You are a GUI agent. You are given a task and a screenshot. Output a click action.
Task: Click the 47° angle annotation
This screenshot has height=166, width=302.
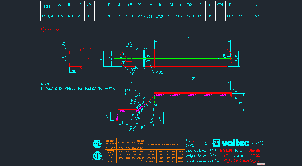point(154,106)
